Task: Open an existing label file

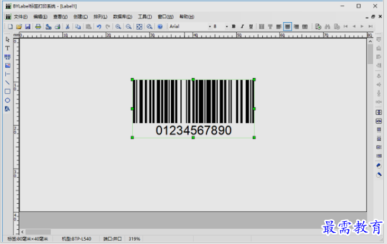Action: click(19, 26)
